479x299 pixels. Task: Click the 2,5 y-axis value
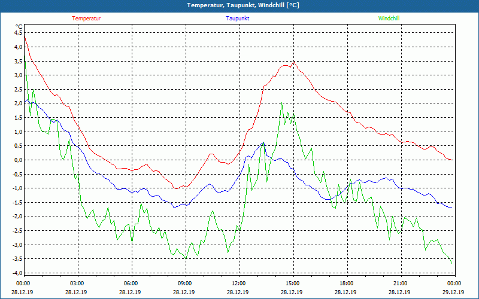pyautogui.click(x=18, y=89)
